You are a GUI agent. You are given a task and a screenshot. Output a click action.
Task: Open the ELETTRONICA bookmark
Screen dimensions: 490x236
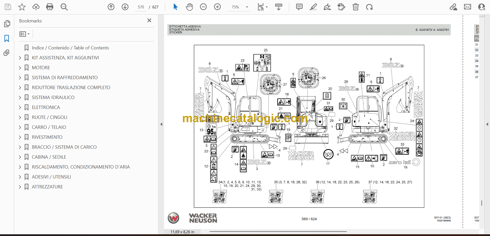tap(46, 107)
